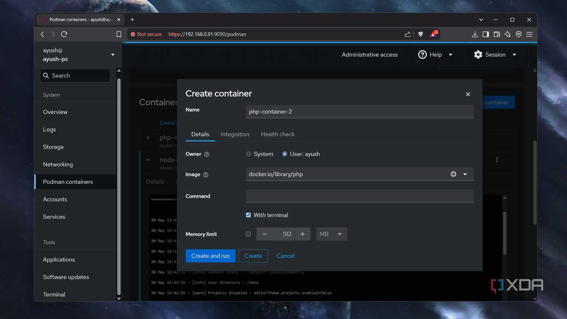Uncheck the With terminal checkbox

pos(248,215)
